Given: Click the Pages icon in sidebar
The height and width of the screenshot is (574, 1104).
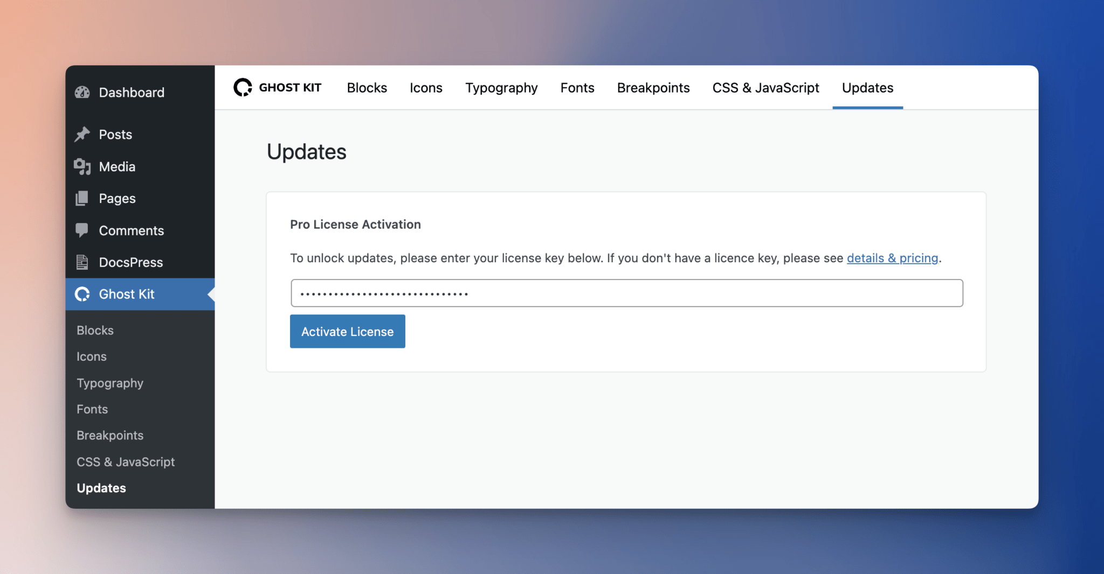Looking at the screenshot, I should click(x=82, y=199).
